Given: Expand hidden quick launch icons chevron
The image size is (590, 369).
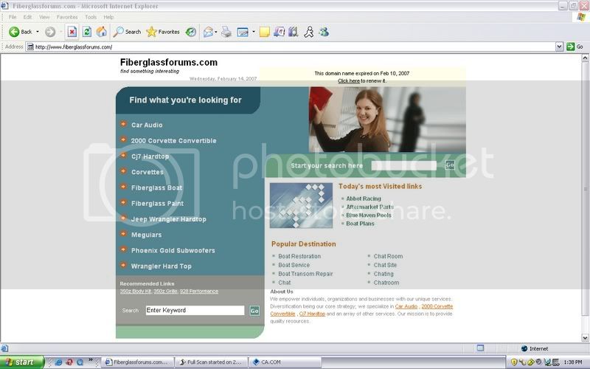Looking at the screenshot, I should coord(90,360).
